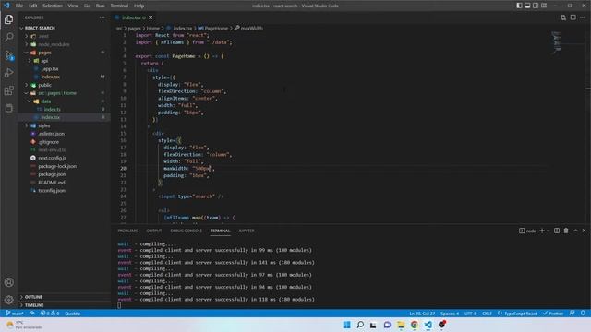Open package.json in Explorer

click(52, 174)
